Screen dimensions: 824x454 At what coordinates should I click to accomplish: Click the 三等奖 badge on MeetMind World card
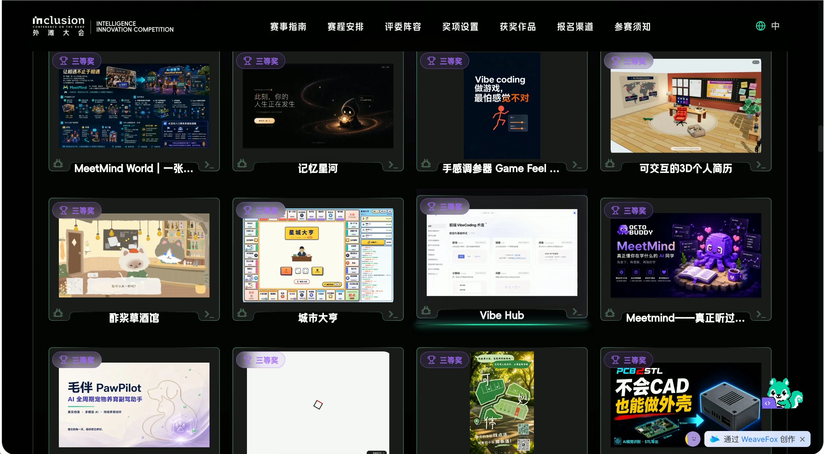77,61
